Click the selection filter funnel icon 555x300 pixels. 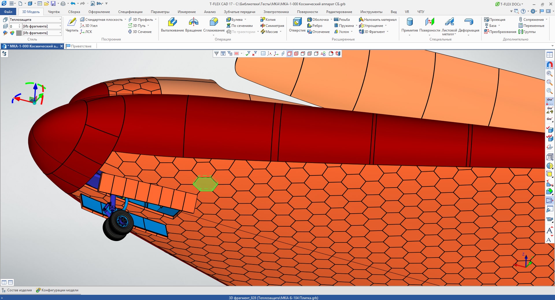(216, 53)
